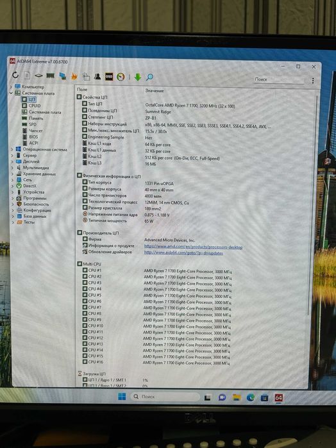Click the user silhouette toolbar icon

[x=97, y=76]
